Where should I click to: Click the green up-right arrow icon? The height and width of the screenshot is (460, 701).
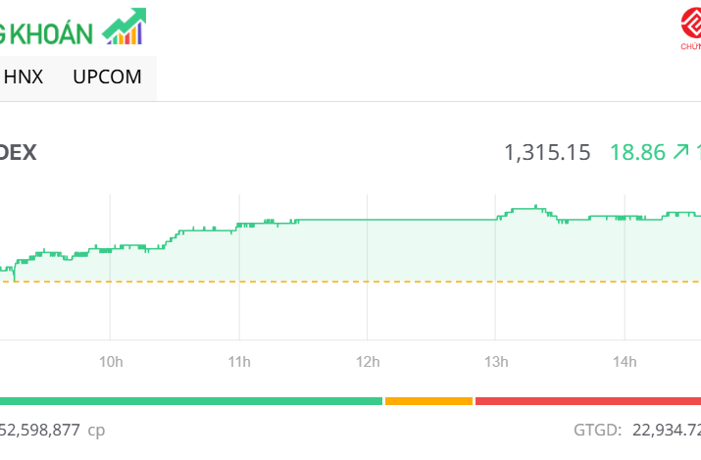tap(680, 152)
